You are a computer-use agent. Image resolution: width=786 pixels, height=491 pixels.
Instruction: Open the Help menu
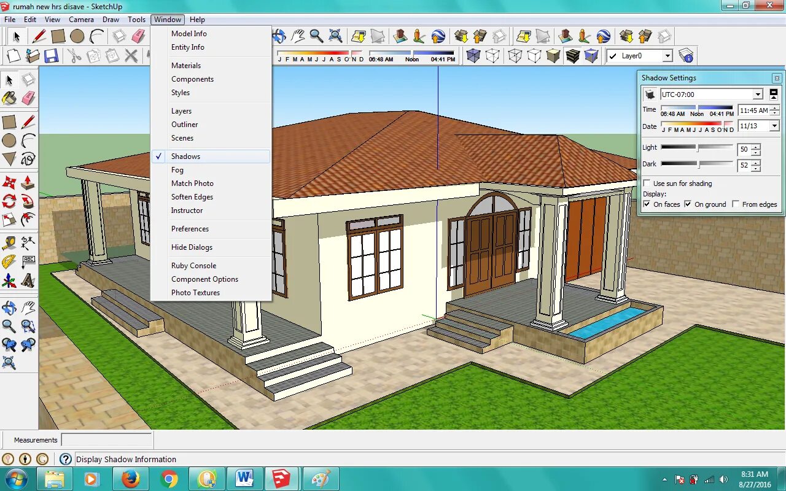(197, 20)
